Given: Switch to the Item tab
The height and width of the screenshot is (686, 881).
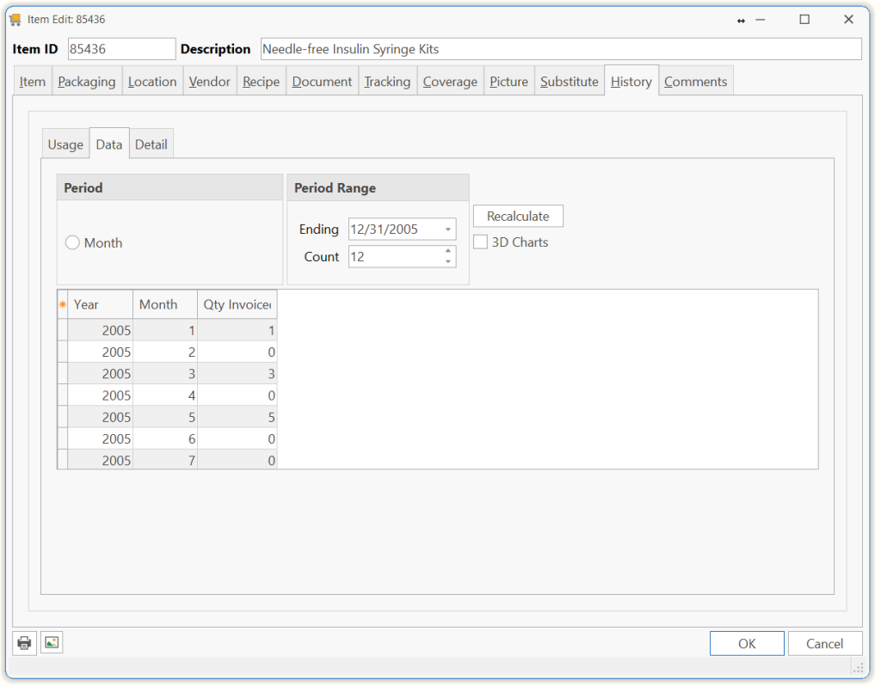Looking at the screenshot, I should pyautogui.click(x=33, y=82).
